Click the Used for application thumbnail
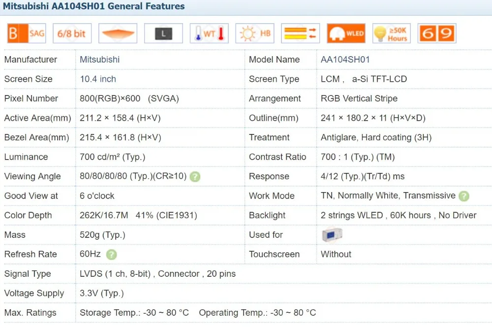This screenshot has width=492, height=328. [x=332, y=234]
